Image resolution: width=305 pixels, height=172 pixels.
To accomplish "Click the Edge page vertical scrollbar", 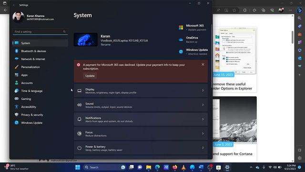I will click(293, 37).
